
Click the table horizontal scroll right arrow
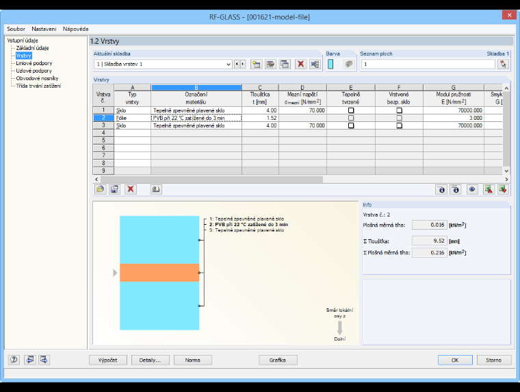[506, 180]
